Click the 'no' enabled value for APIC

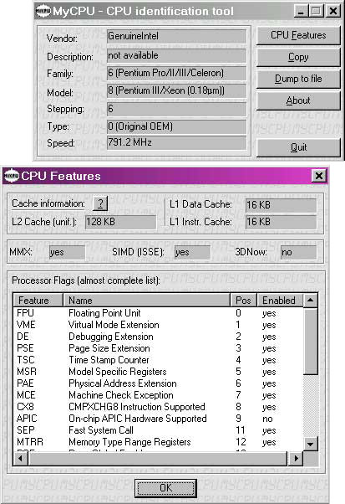(x=267, y=419)
